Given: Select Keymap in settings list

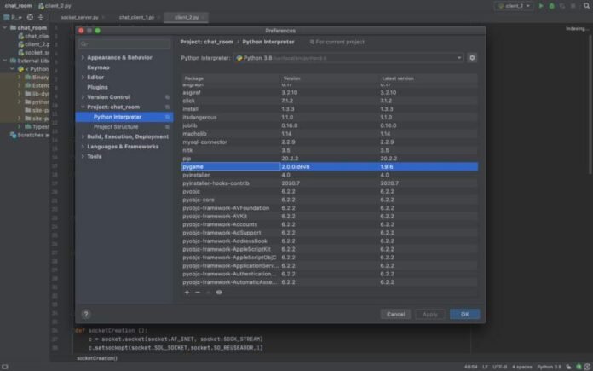Looking at the screenshot, I should (98, 67).
